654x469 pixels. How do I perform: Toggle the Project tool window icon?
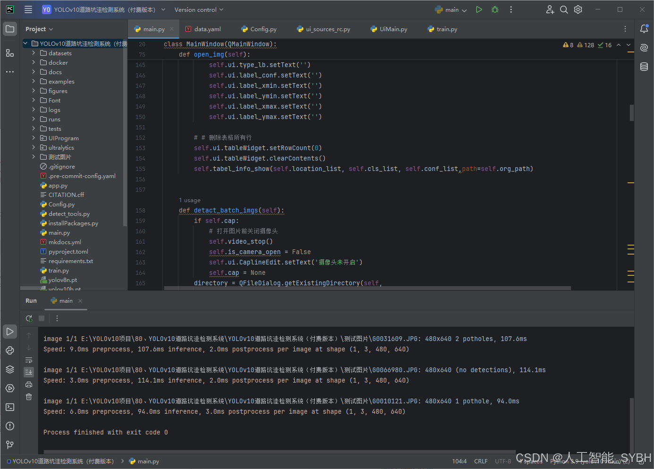tap(10, 29)
